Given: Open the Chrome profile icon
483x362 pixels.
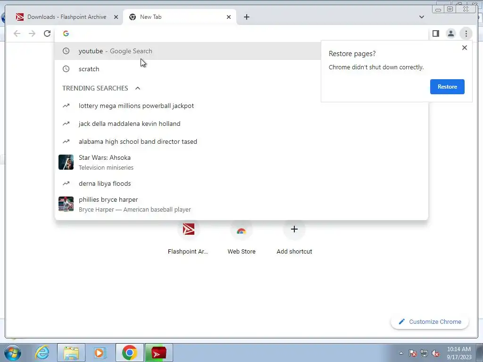Looking at the screenshot, I should tap(450, 33).
